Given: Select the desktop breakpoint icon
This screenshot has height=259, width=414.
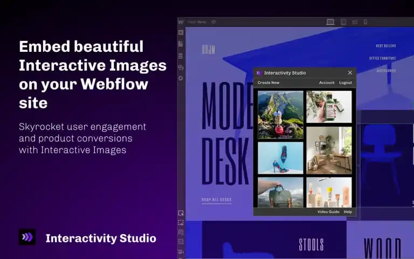Looking at the screenshot, I should 330,22.
